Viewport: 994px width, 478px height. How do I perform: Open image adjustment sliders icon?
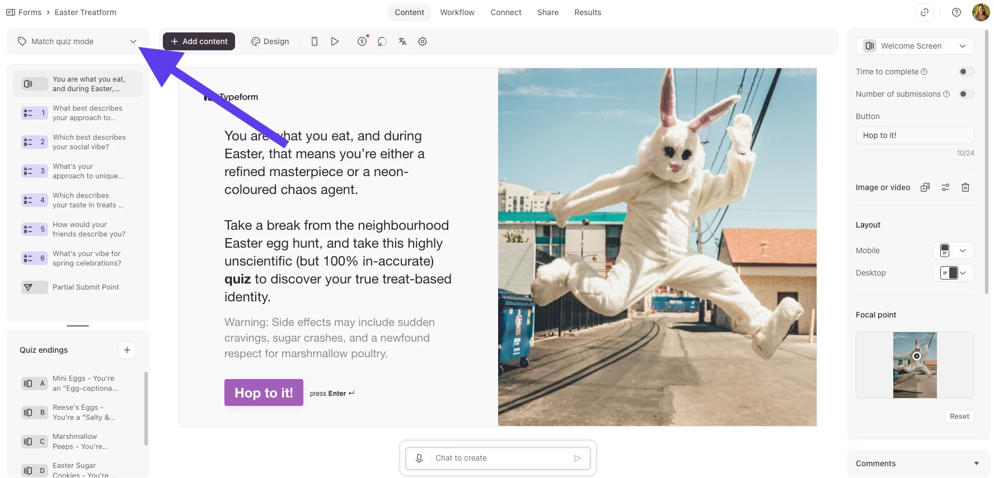(x=945, y=187)
